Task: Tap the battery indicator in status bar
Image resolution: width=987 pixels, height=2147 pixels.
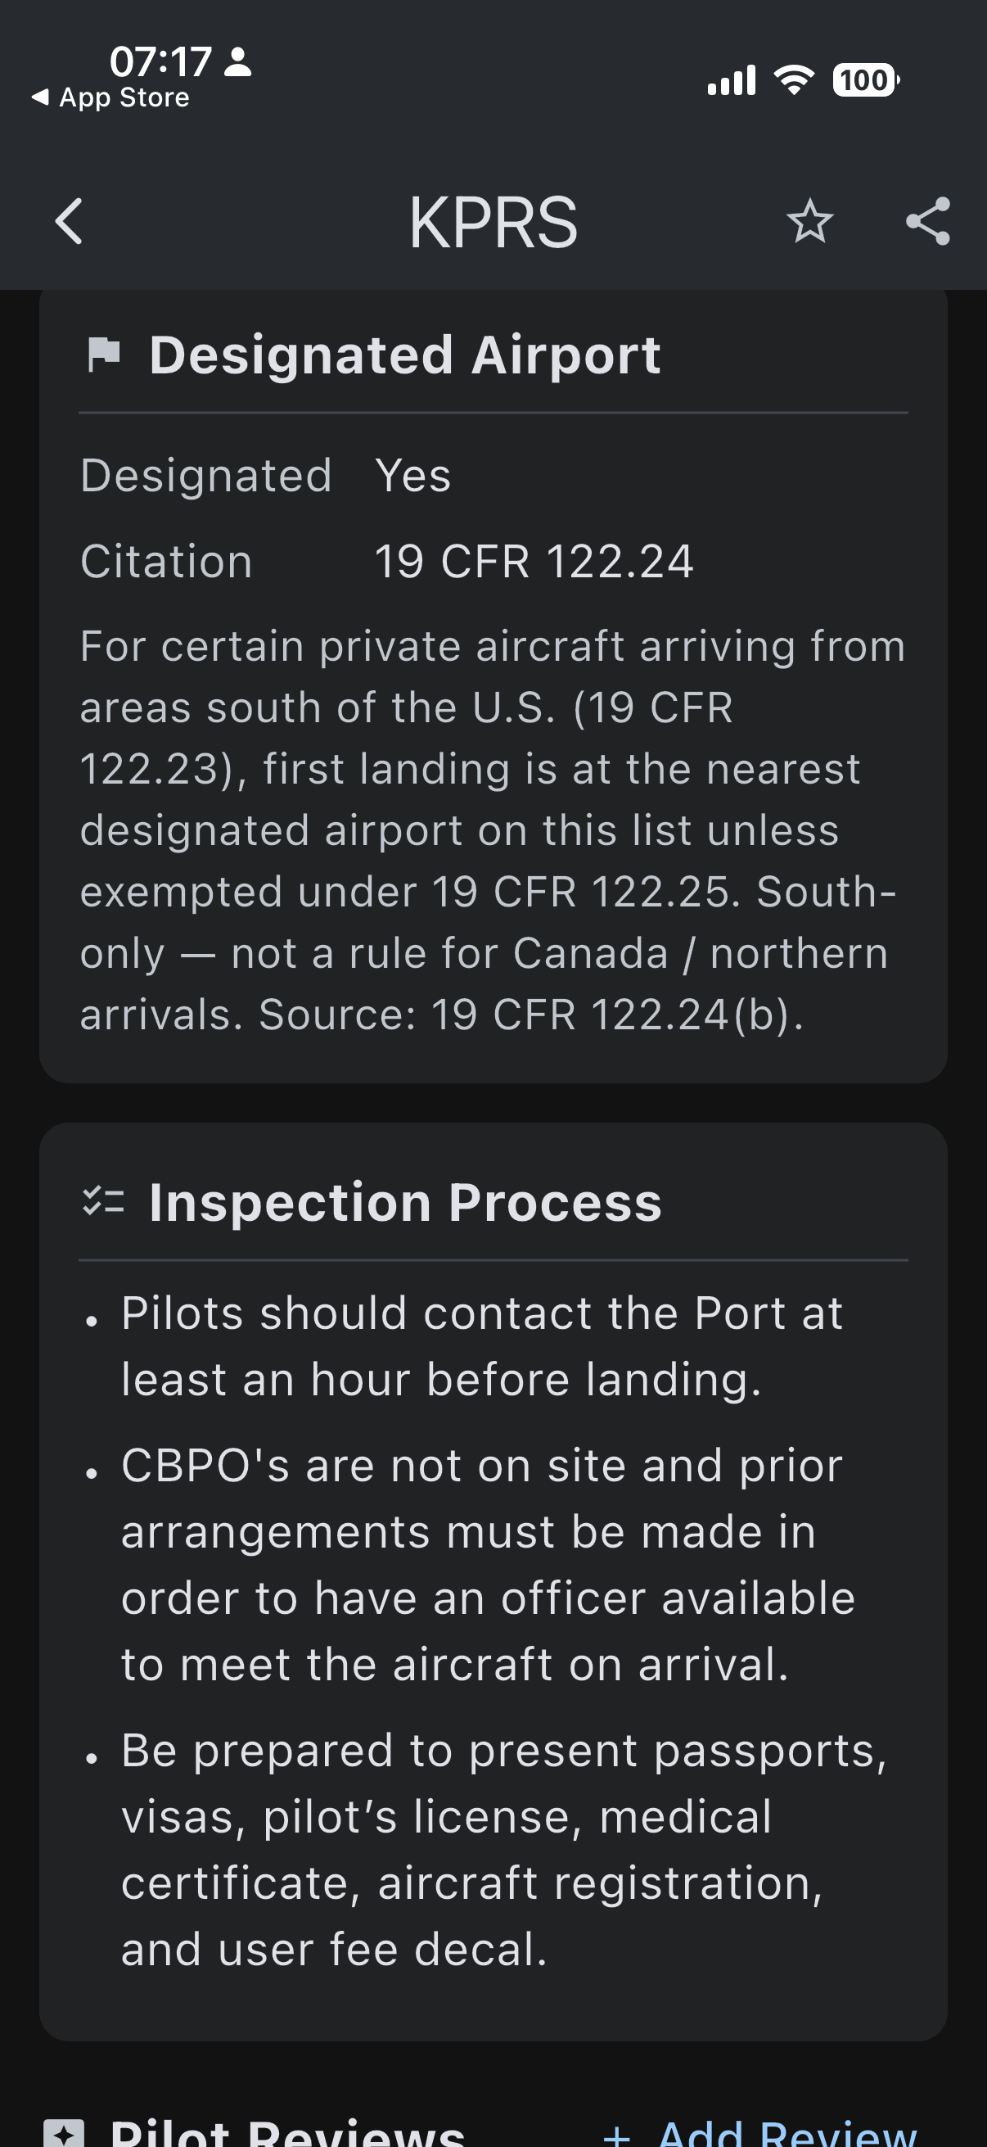Action: 866,81
